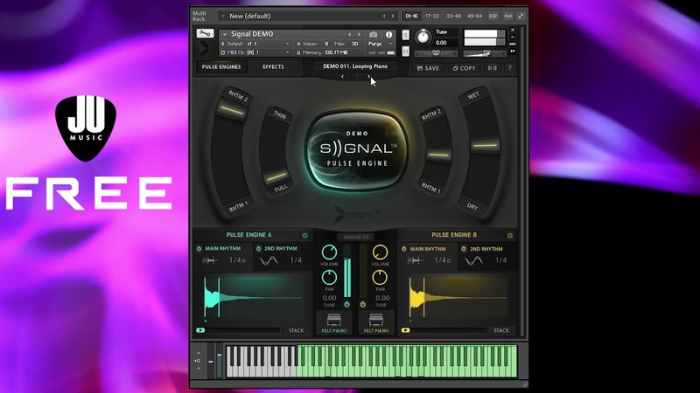This screenshot has width=700, height=393.
Task: Take a snapshot with the camera icon
Action: coord(374,34)
